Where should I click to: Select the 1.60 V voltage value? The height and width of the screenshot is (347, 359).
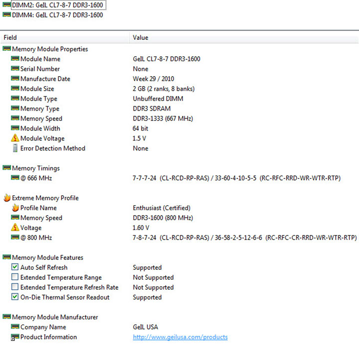tap(141, 228)
